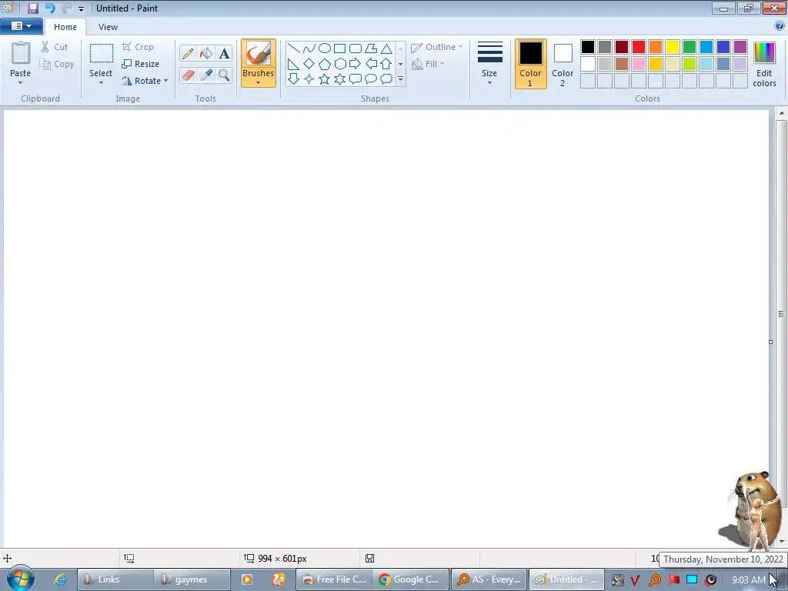Image resolution: width=788 pixels, height=591 pixels.
Task: Choose the Oval callout shape
Action: click(371, 79)
